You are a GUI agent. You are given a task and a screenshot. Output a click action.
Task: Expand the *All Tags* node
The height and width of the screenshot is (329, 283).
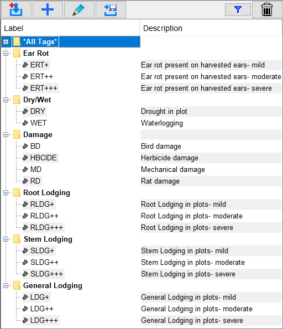coord(6,42)
